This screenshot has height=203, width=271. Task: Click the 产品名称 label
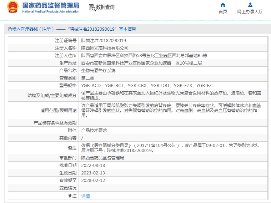68,71
